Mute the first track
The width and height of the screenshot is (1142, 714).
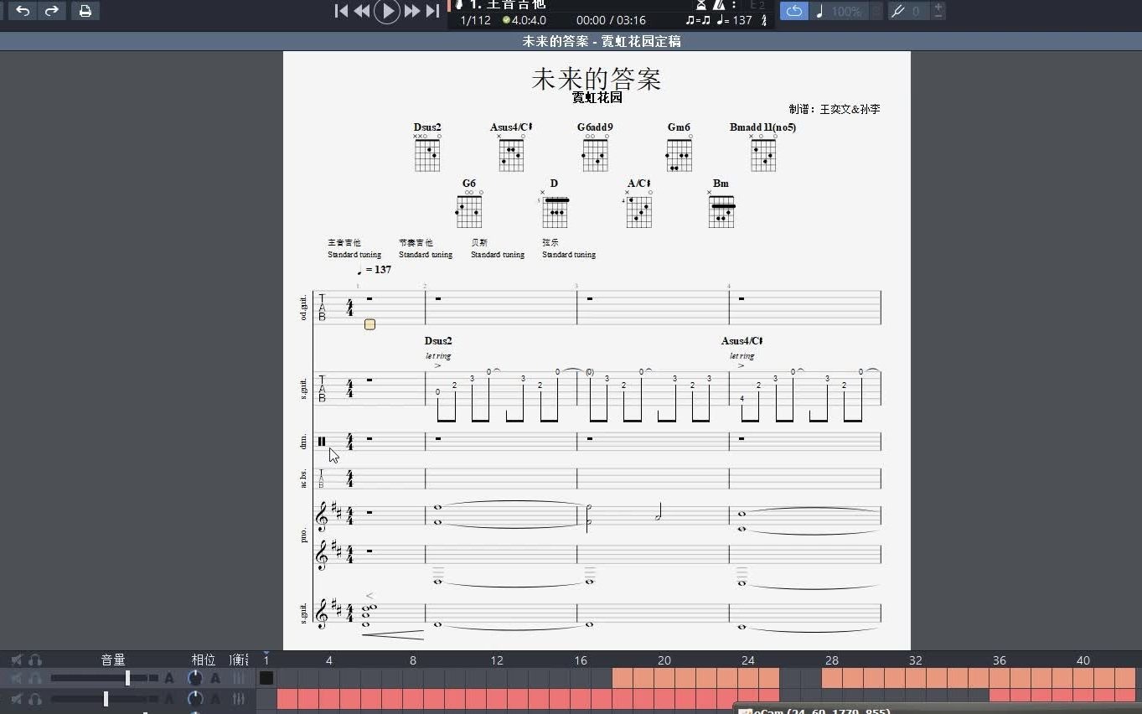click(16, 678)
